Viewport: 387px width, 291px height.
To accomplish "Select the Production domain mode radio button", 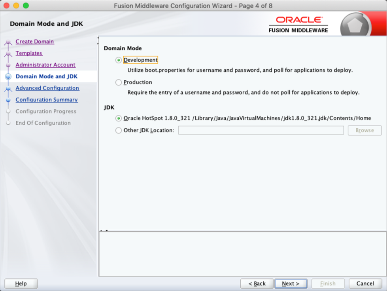I will [x=119, y=82].
